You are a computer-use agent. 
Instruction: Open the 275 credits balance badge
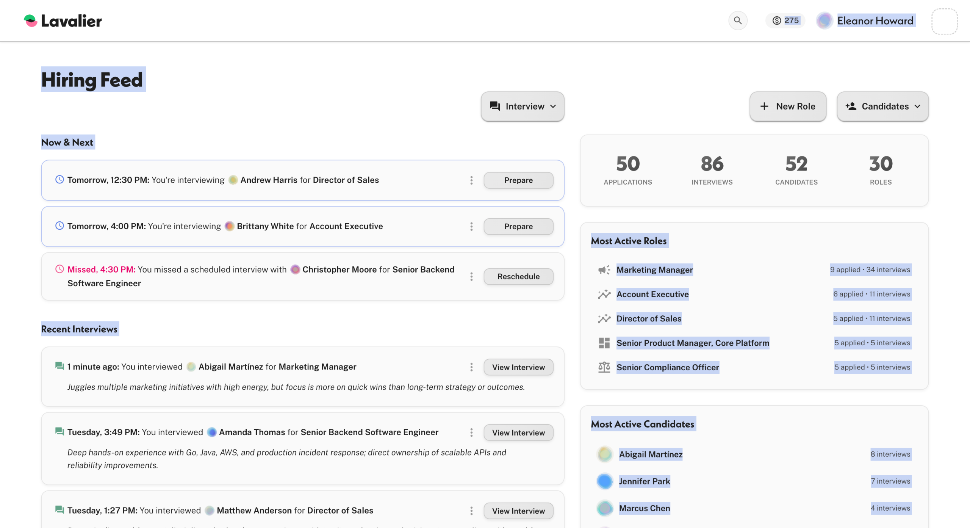[785, 20]
